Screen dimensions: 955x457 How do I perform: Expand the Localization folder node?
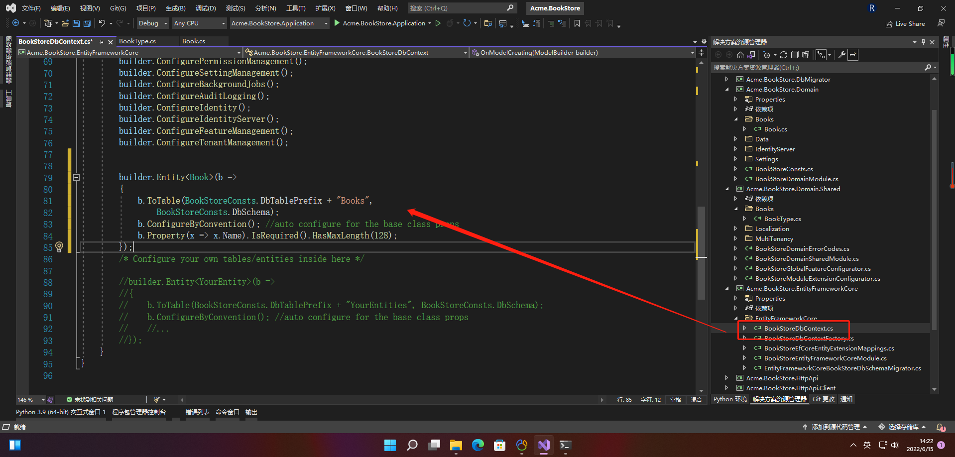point(735,228)
